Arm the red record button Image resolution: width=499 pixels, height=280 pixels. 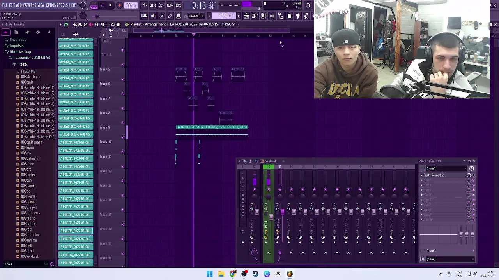click(119, 5)
